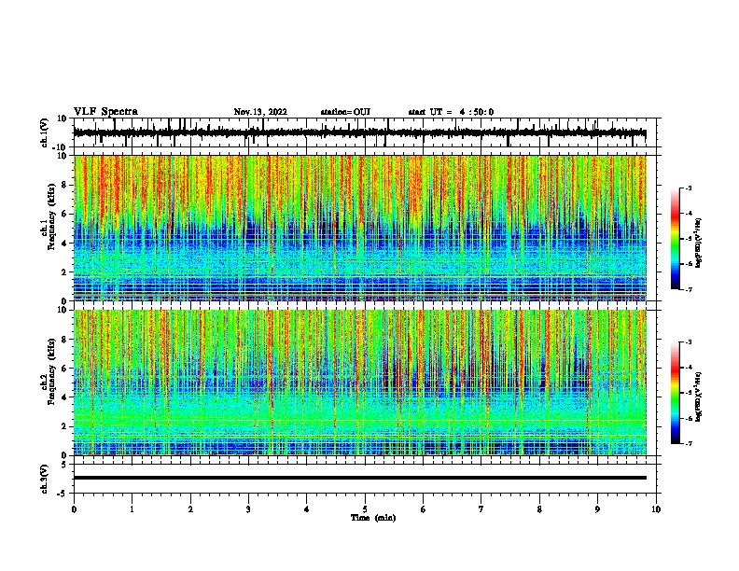
Task: Click the "-7" label on ch.2 color bar
Action: click(689, 444)
